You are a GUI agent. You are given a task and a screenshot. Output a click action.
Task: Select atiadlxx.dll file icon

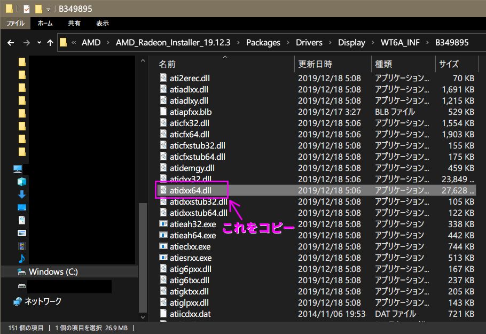(x=163, y=89)
